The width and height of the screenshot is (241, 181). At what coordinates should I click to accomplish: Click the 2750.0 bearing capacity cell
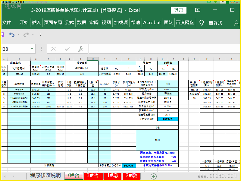click(x=168, y=98)
